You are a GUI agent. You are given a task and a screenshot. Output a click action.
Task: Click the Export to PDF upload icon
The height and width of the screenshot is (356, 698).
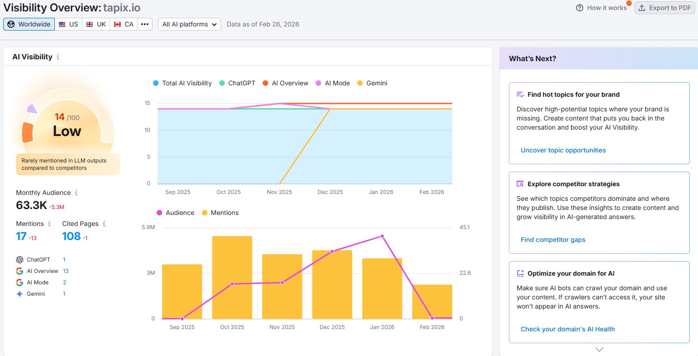click(642, 8)
